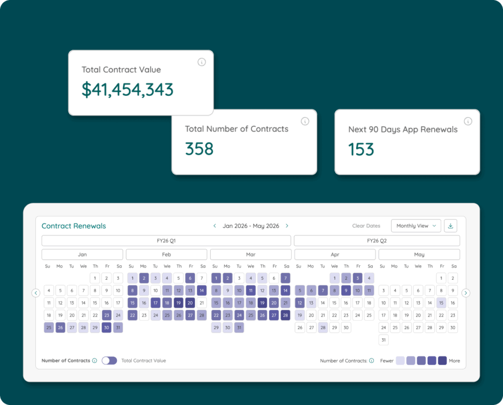Select May 31 on the calendar
Viewport: 503px width, 405px height.
click(x=383, y=339)
